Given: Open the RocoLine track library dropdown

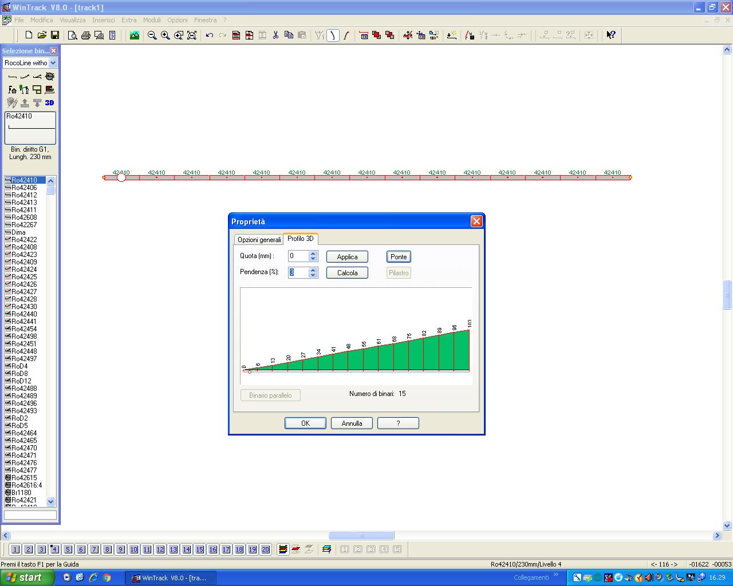Looking at the screenshot, I should coord(53,63).
